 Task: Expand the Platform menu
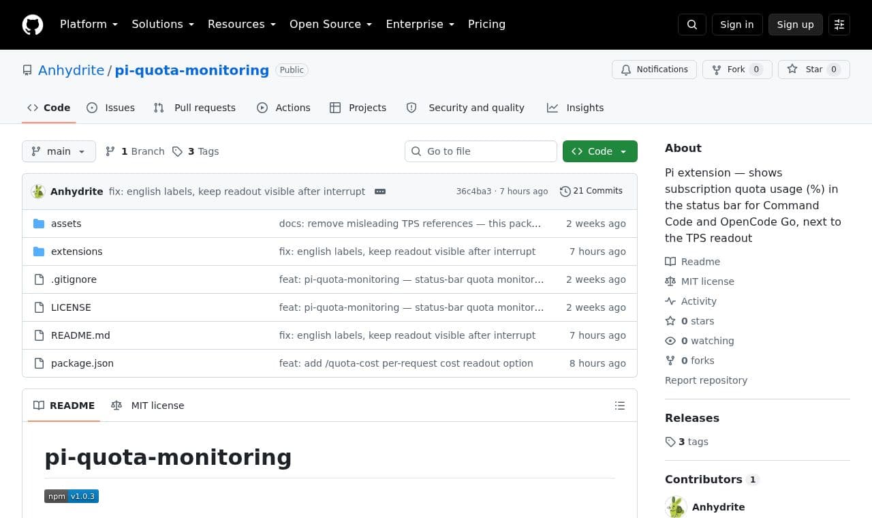89,25
